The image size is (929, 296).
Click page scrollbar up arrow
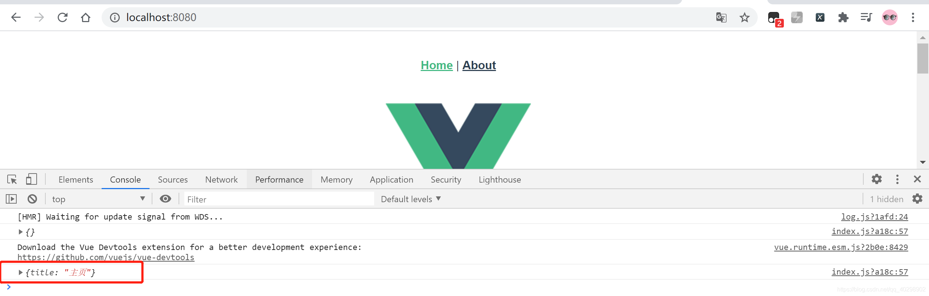coord(923,38)
